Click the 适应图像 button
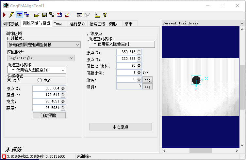Viewport: 246px width, 160px height. [49, 115]
